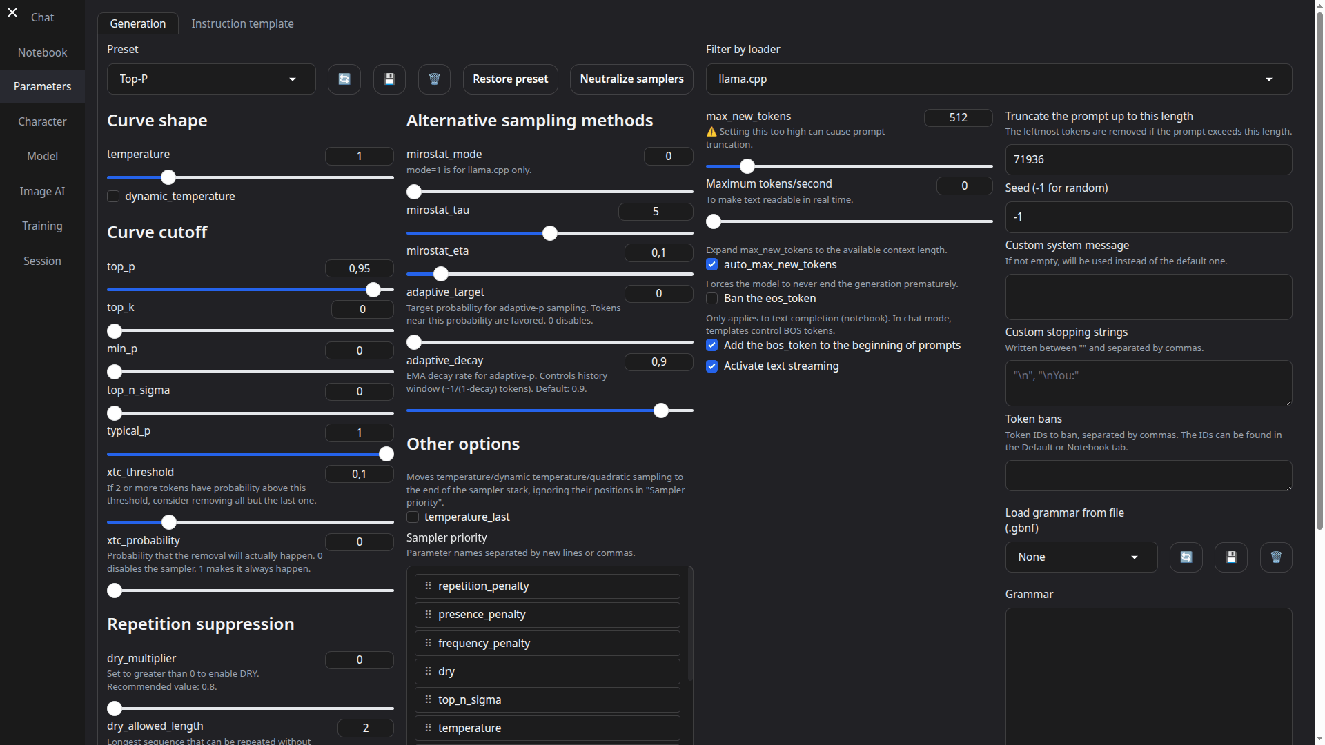Click the max_new_tokens value box
Screen dimensions: 1325x745
[x=958, y=118]
